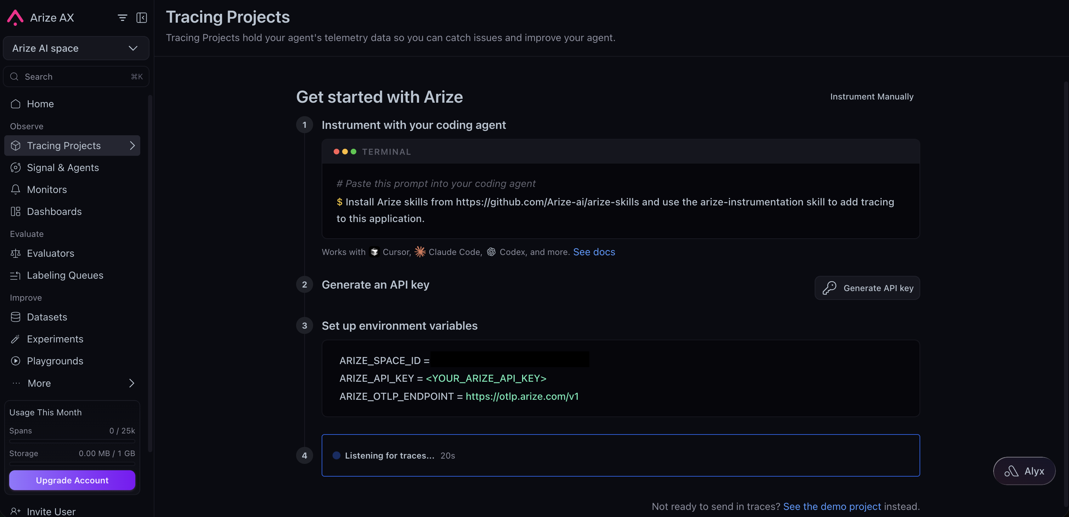Open See the demo project link
Screen dimensions: 1069x517
click(832, 507)
